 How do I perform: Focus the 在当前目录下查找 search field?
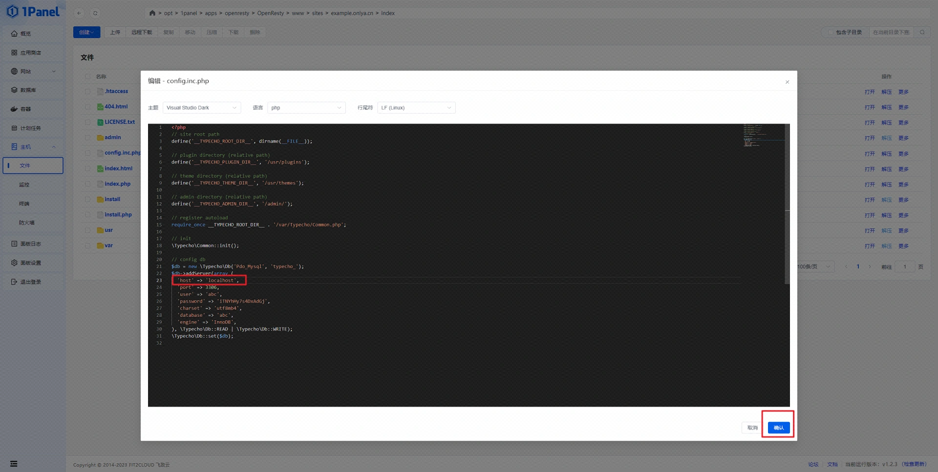[891, 32]
